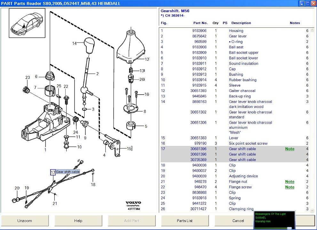Click the media player overlay track text
Screen dimensions: 317x230
click(270, 218)
